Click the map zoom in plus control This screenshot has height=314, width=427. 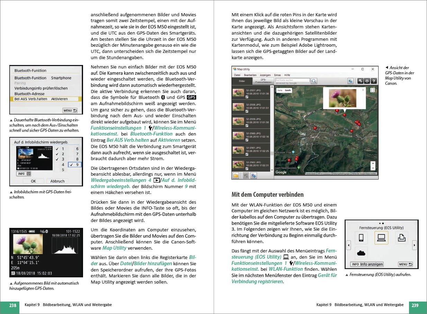pyautogui.click(x=373, y=163)
